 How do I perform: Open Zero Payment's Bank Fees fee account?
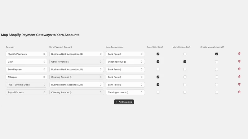[x=125, y=69]
